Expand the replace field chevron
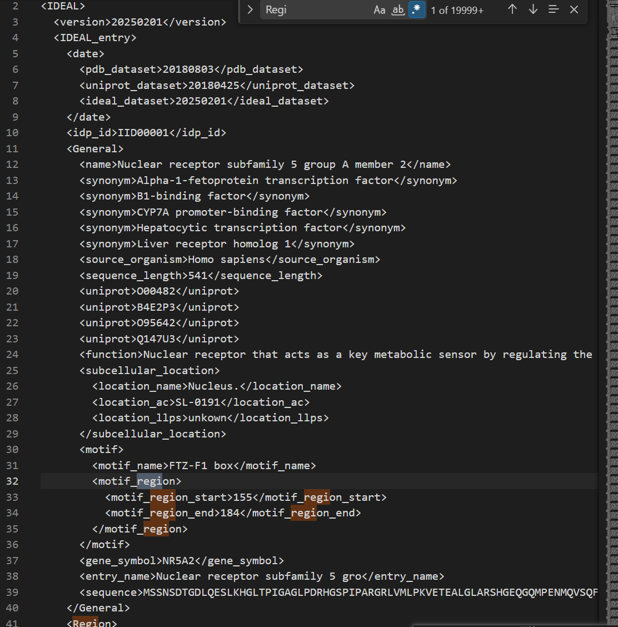This screenshot has width=618, height=627. (x=250, y=10)
